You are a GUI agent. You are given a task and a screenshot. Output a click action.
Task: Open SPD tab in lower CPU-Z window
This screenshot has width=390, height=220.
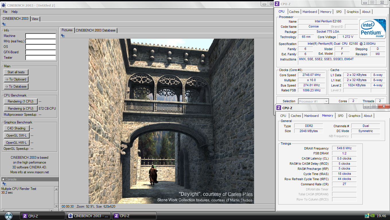341,116
